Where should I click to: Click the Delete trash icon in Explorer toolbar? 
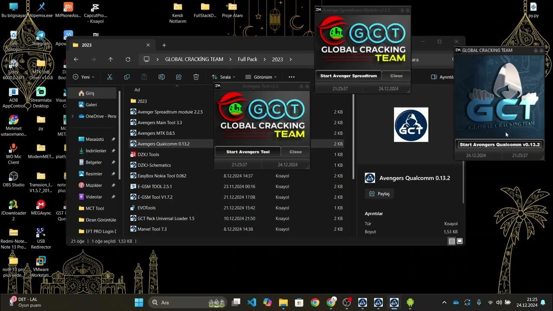pos(196,77)
